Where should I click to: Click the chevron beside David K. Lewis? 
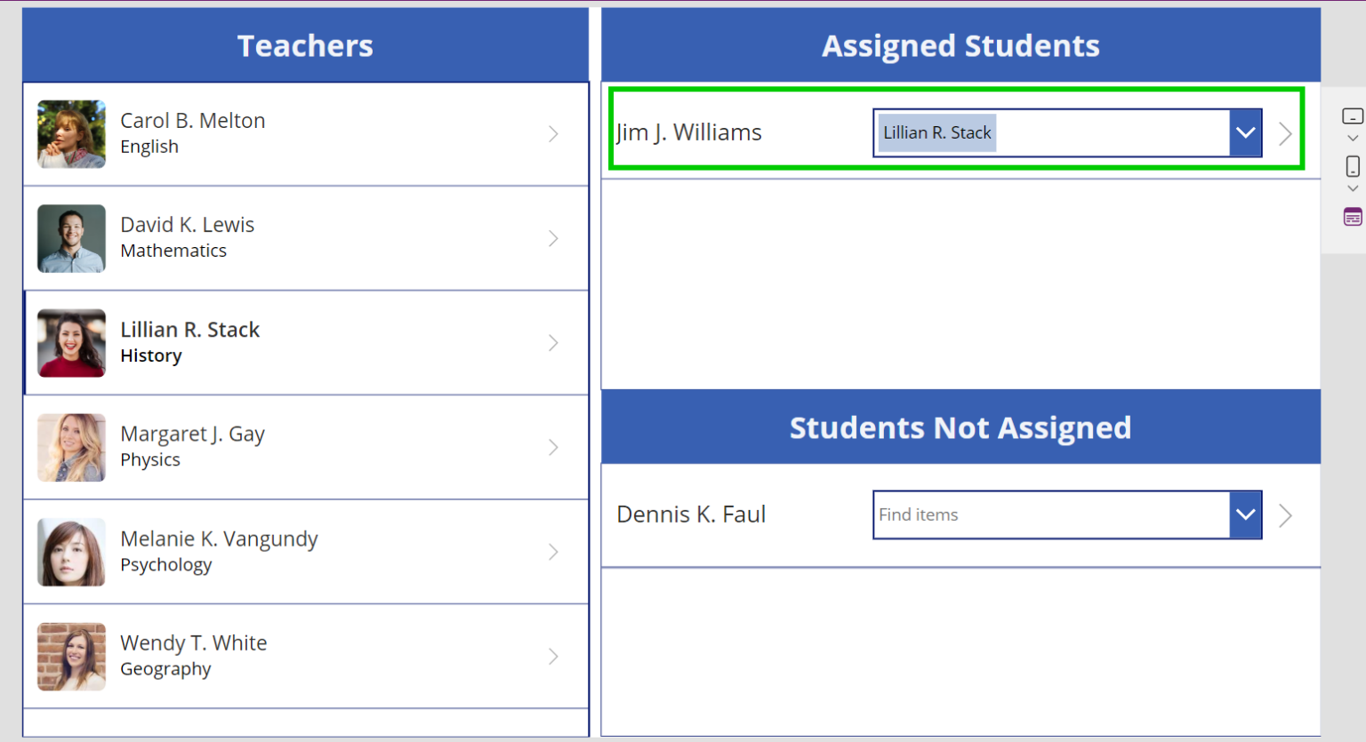553,238
